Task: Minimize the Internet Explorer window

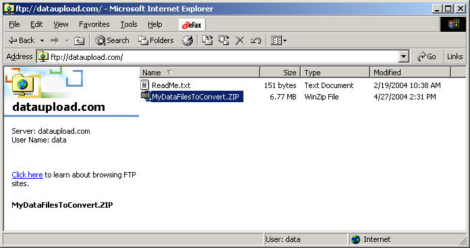Action: [438, 9]
